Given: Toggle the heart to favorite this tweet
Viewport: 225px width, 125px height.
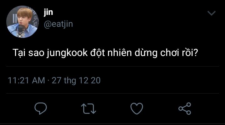Looking at the screenshot, I should [137, 109].
